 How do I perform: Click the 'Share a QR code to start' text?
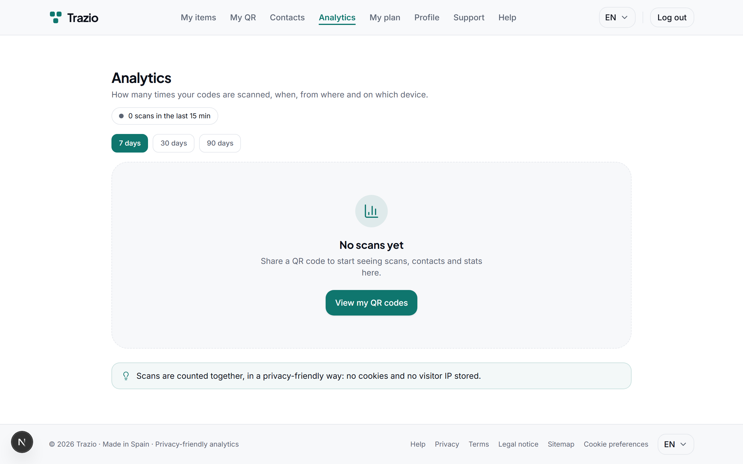point(371,267)
